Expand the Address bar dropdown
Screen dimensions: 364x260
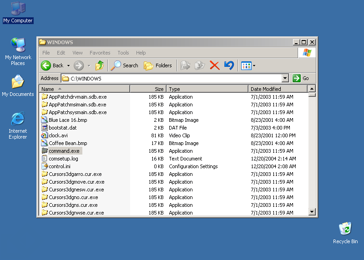pyautogui.click(x=285, y=78)
